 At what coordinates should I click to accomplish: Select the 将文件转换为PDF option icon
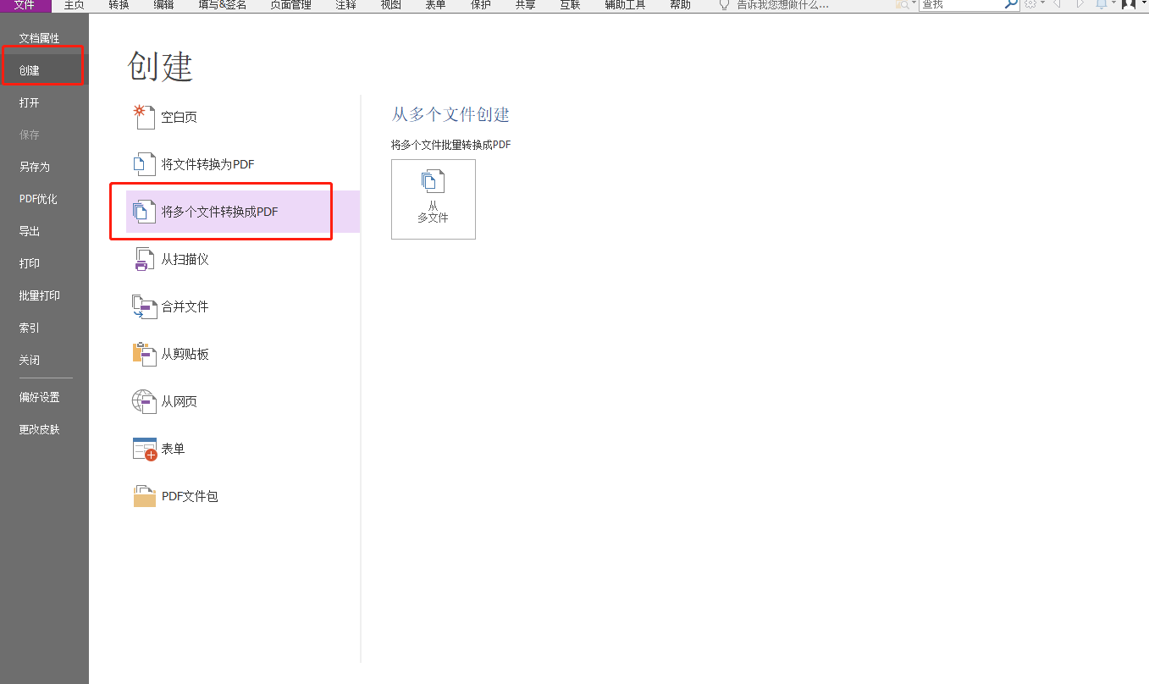[146, 163]
